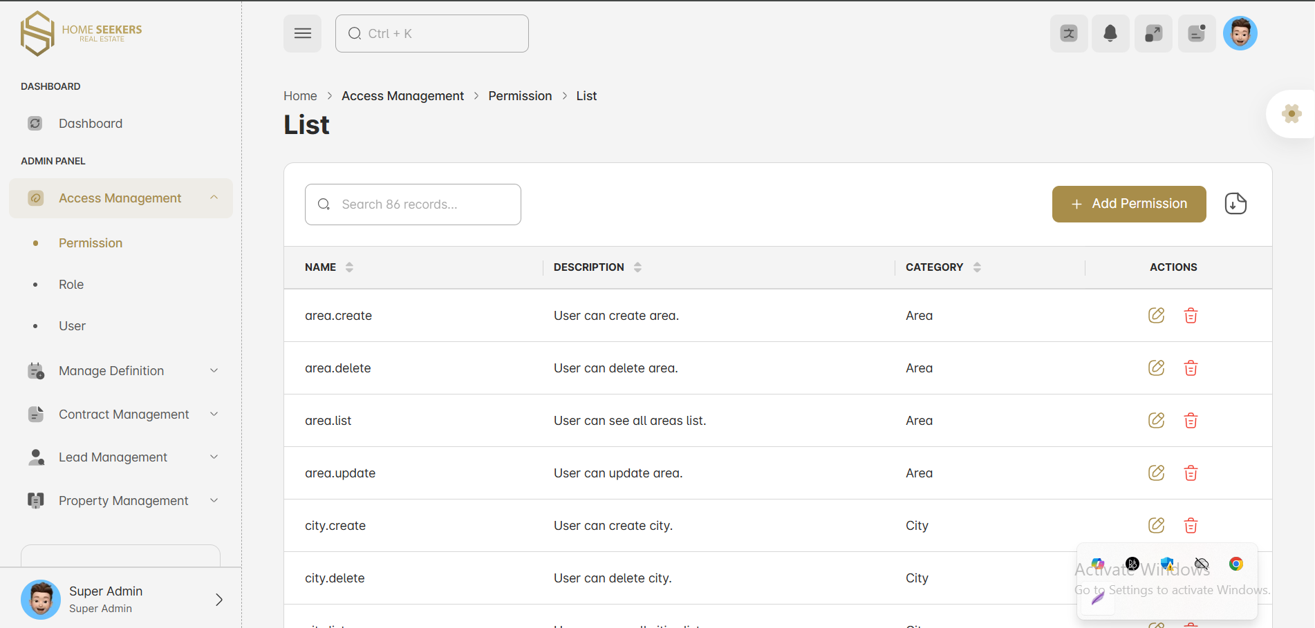
Task: Sort table by Category column
Action: click(x=977, y=267)
